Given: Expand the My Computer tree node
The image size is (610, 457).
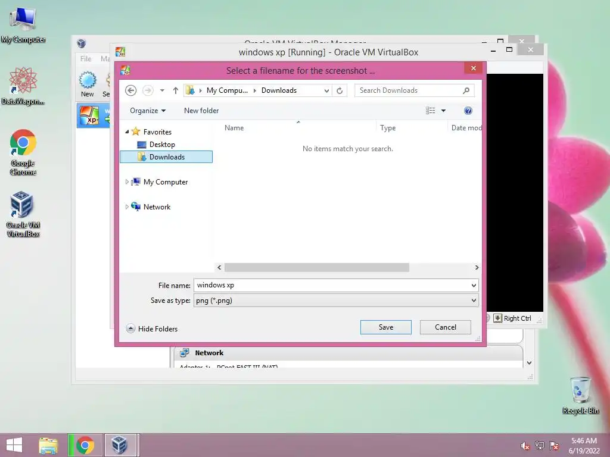Looking at the screenshot, I should [127, 182].
